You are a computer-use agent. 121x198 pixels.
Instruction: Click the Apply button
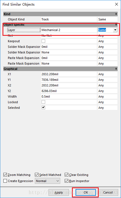coord(59,192)
